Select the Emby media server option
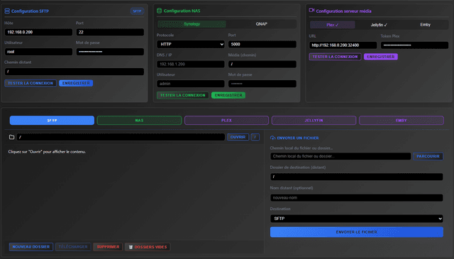Viewport: 454px width, 259px height. coord(425,25)
